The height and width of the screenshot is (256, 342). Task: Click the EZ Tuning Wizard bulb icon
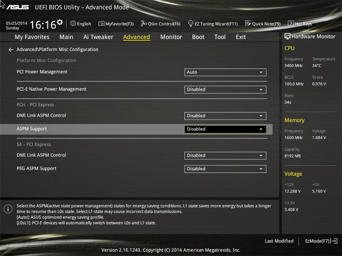190,23
